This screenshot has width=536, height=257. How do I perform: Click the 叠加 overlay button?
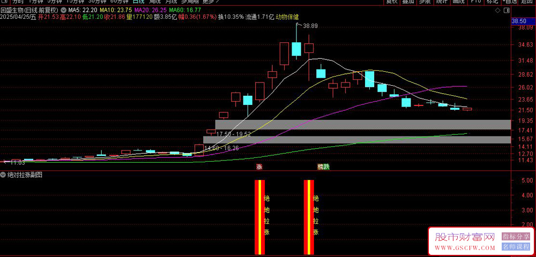click(x=408, y=2)
